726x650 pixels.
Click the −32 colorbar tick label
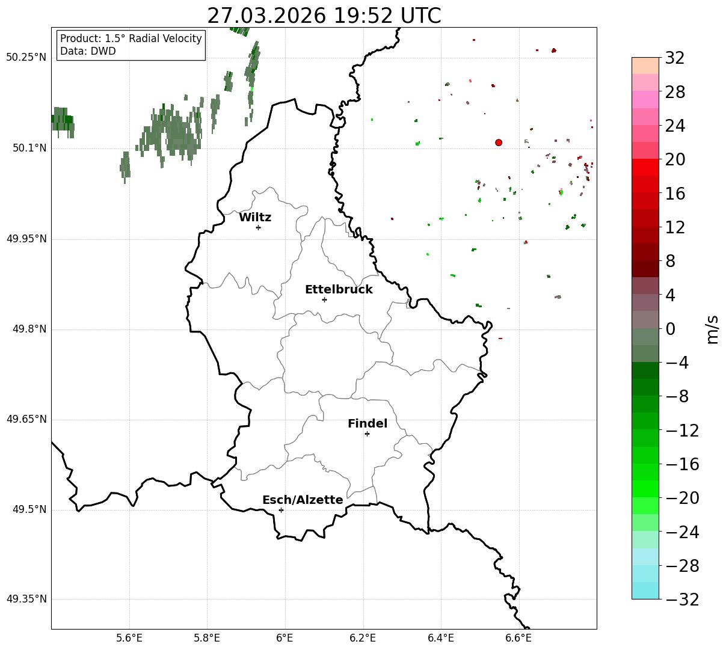(x=681, y=599)
